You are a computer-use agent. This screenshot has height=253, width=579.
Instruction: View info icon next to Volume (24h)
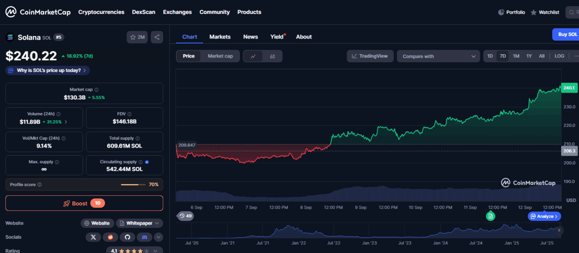(58, 114)
